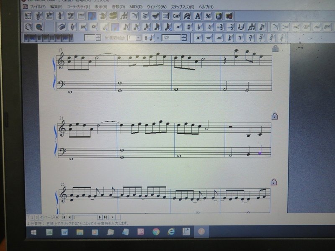Choose the Repeat tool
The width and height of the screenshot is (335, 251).
[166, 16]
